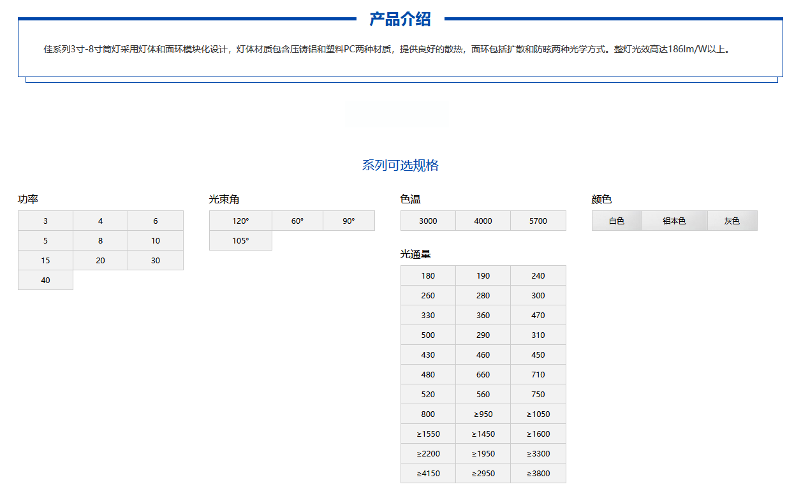This screenshot has height=496, width=794.
Task: Click the 190 luminous flux cell
Action: [x=483, y=275]
